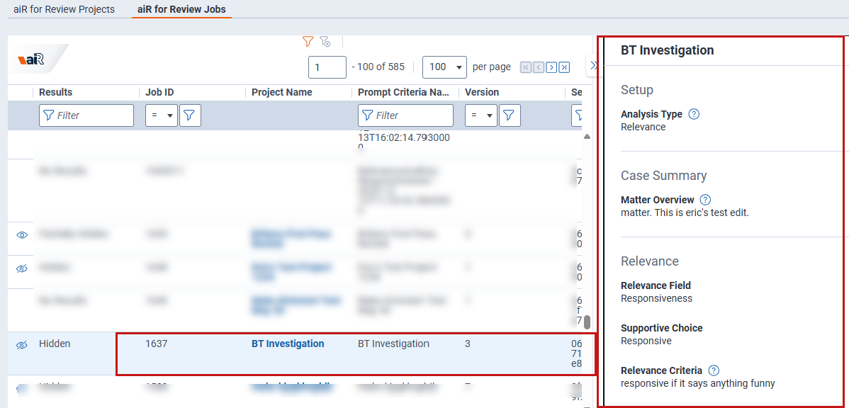Open the BT Investigation project link
The image size is (849, 408).
coord(288,344)
